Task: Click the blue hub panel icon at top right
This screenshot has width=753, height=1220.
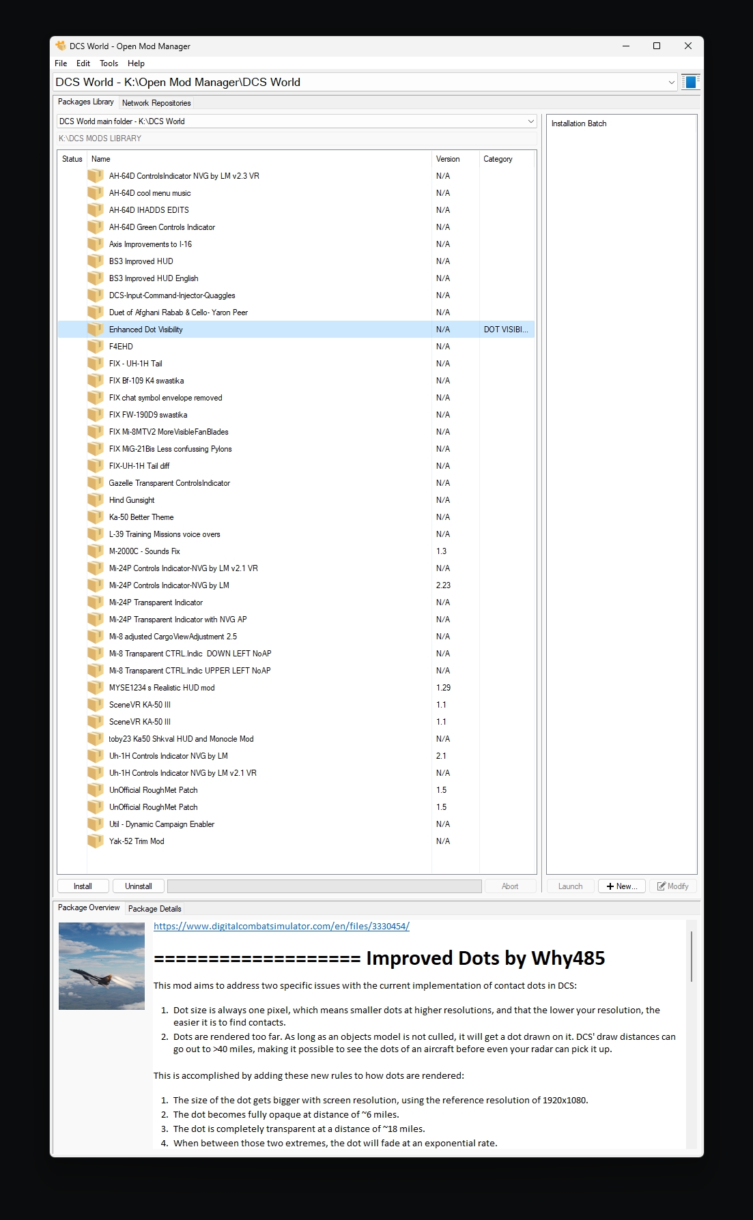Action: (x=690, y=82)
